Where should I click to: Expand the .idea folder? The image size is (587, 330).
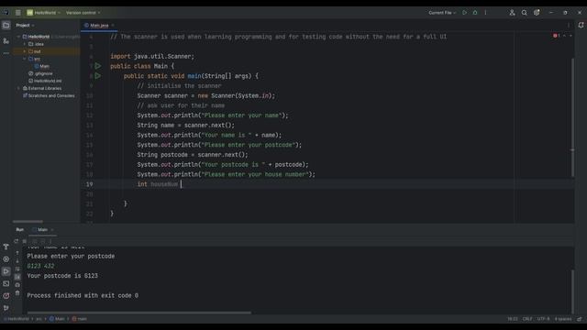pyautogui.click(x=25, y=44)
